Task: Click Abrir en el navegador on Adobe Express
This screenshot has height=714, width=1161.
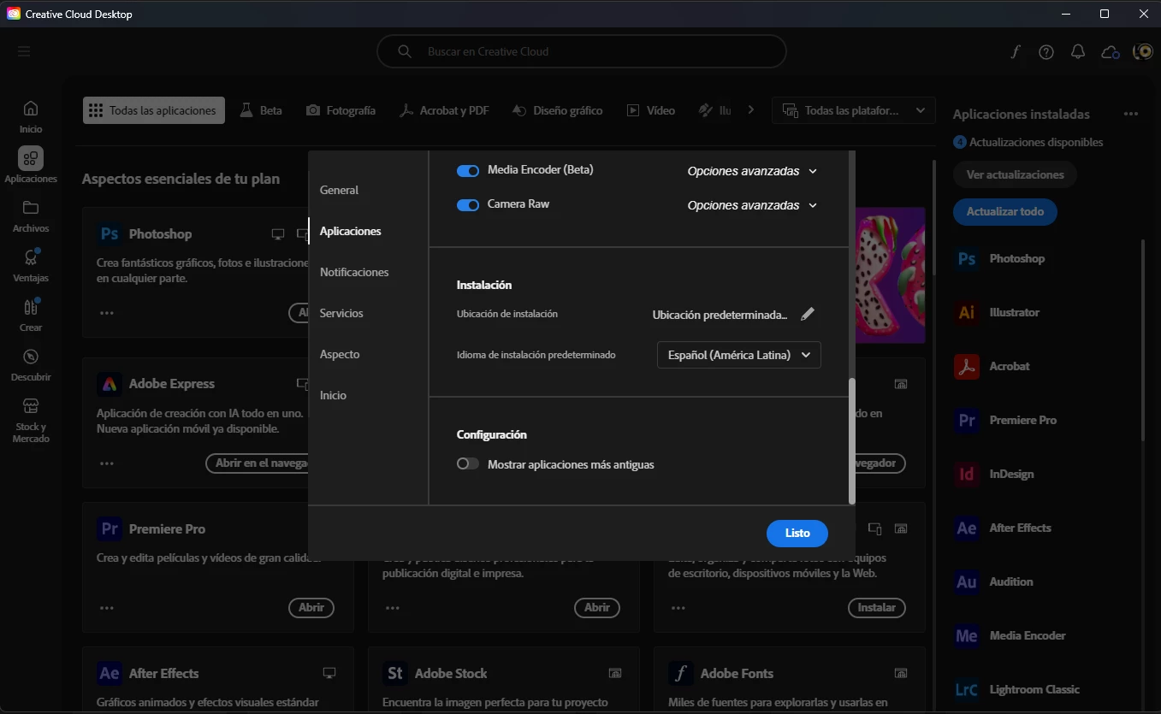Action: [x=257, y=463]
